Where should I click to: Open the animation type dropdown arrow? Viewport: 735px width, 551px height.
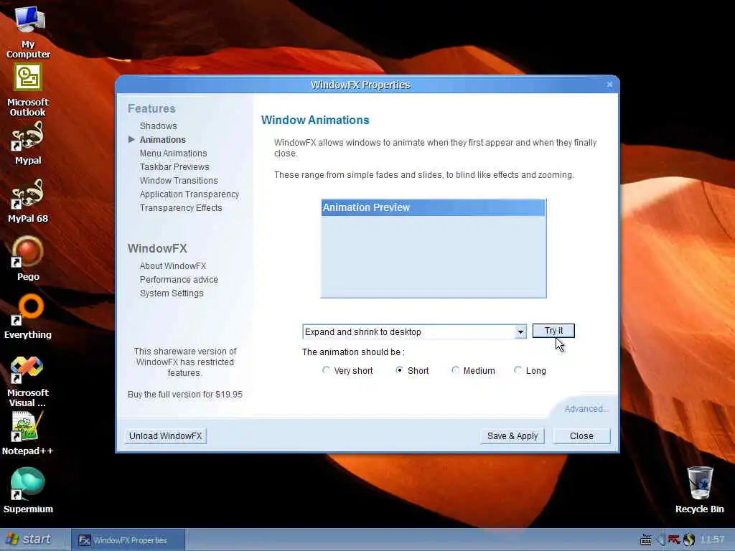coord(520,331)
